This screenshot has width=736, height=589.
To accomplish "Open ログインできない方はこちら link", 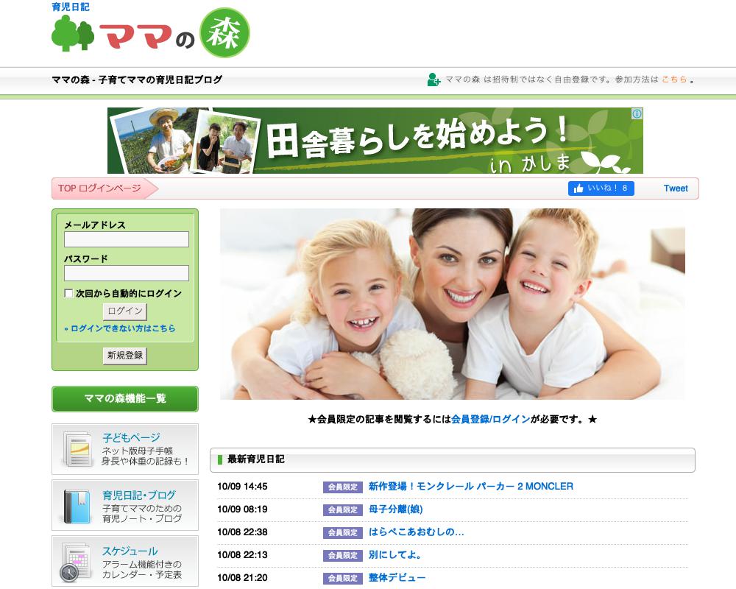I will [120, 328].
